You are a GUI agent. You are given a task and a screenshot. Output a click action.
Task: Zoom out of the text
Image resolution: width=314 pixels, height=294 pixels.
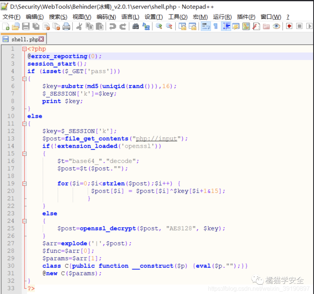tap(169, 26)
